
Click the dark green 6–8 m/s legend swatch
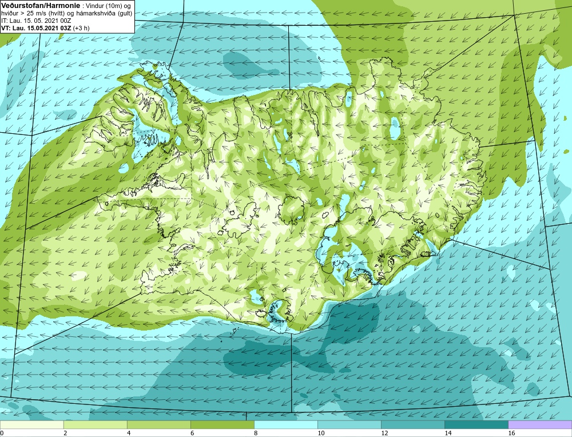[222, 425]
